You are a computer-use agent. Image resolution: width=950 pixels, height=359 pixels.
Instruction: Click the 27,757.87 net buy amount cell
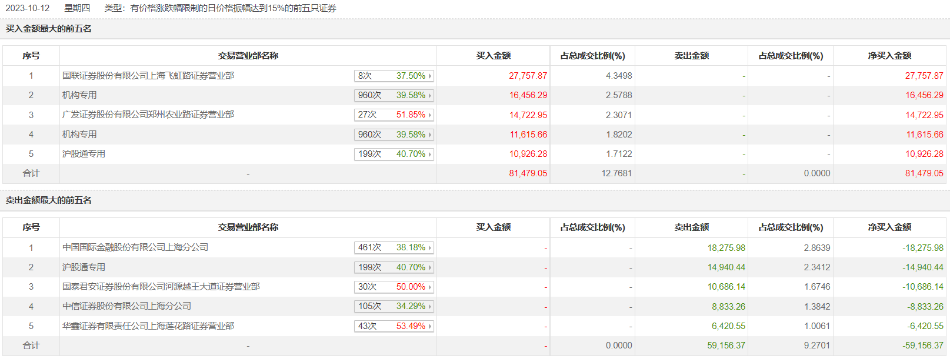(924, 76)
